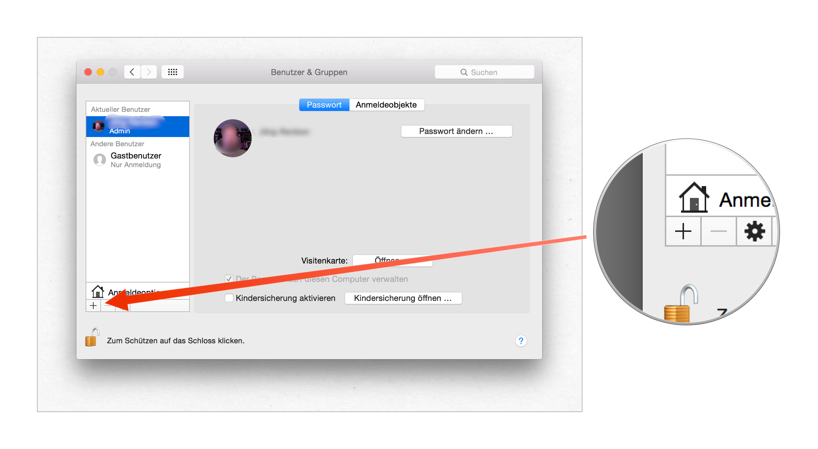
Task: Enable the Kindersicherung aktivieren checkbox
Action: (x=229, y=298)
